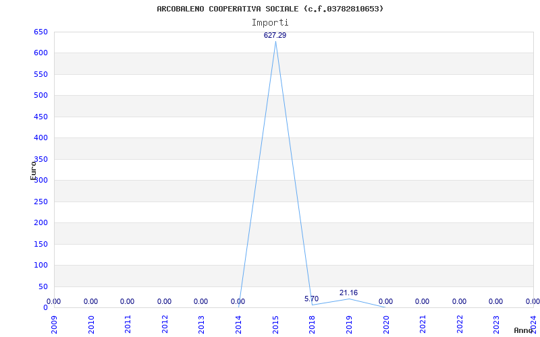Select the 2009 x-axis year label
This screenshot has height=337, width=540.
54,324
